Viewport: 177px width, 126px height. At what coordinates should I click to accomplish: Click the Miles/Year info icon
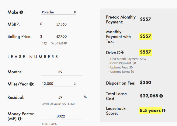coord(31,84)
